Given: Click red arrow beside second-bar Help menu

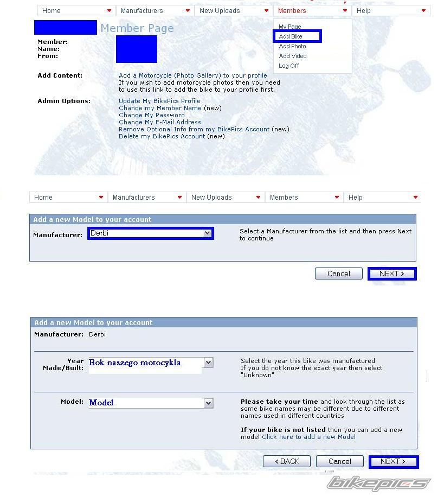Looking at the screenshot, I should (415, 197).
